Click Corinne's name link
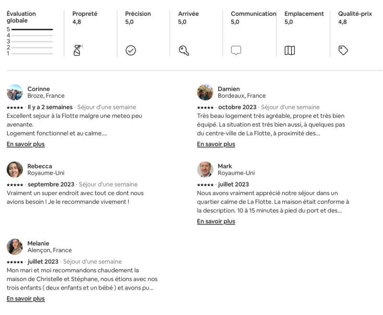The image size is (383, 315). point(38,89)
